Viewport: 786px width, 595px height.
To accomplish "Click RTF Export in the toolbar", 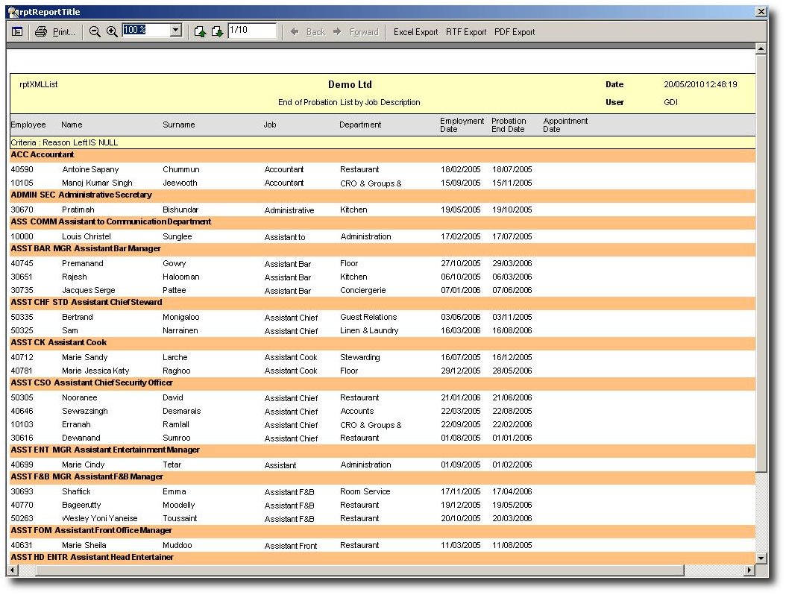I will point(466,32).
